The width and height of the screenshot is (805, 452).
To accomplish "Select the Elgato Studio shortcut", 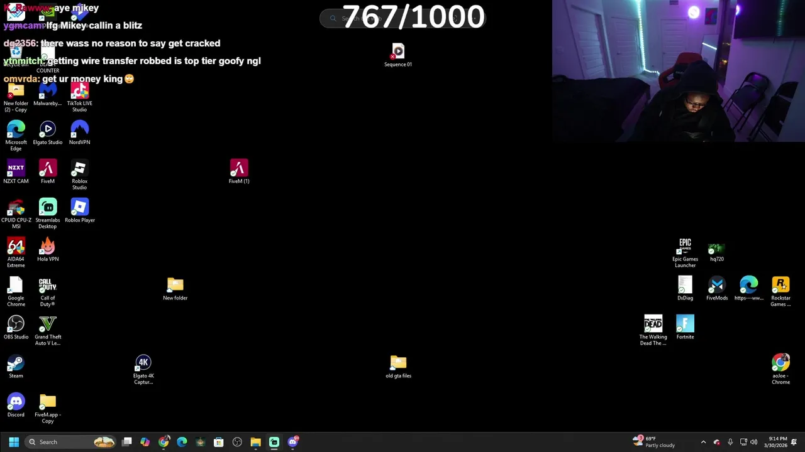I will [48, 133].
